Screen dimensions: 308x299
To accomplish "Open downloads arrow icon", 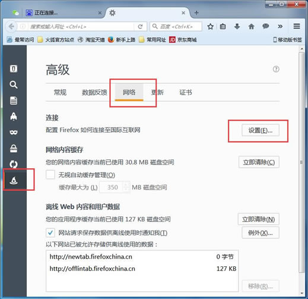I will 237,26.
